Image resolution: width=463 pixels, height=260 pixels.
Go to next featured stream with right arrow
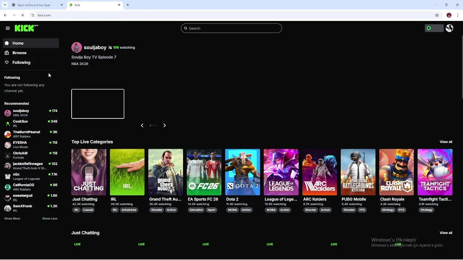[165, 125]
